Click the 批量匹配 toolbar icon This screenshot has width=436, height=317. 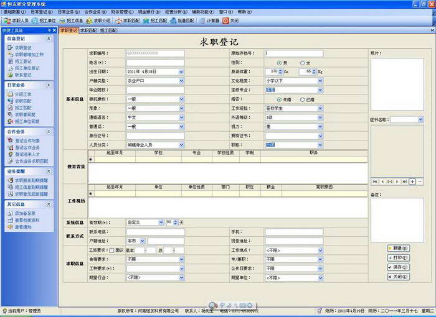[182, 21]
